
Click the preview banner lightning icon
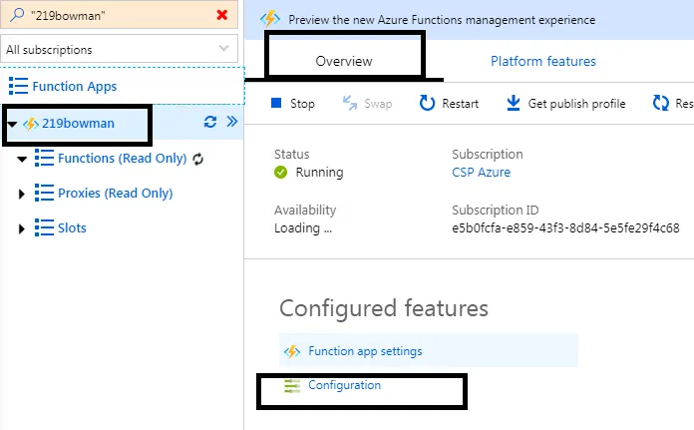tap(270, 19)
